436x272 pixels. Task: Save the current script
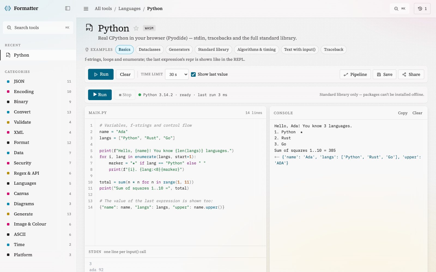click(384, 75)
